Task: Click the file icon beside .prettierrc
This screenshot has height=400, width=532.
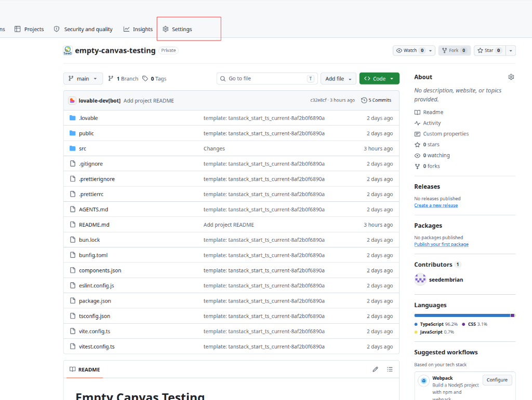Action: [x=72, y=194]
